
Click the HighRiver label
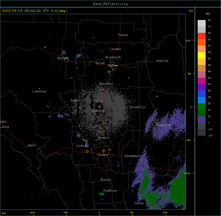coord(110,191)
